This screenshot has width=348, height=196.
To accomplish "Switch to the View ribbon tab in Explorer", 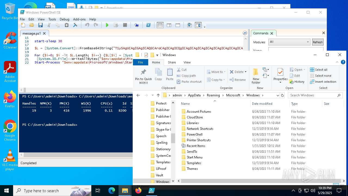I will coord(187,62).
